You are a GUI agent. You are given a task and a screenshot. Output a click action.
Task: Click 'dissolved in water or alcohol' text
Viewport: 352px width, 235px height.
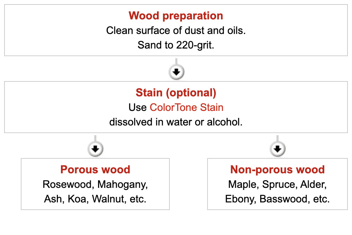tap(176, 122)
